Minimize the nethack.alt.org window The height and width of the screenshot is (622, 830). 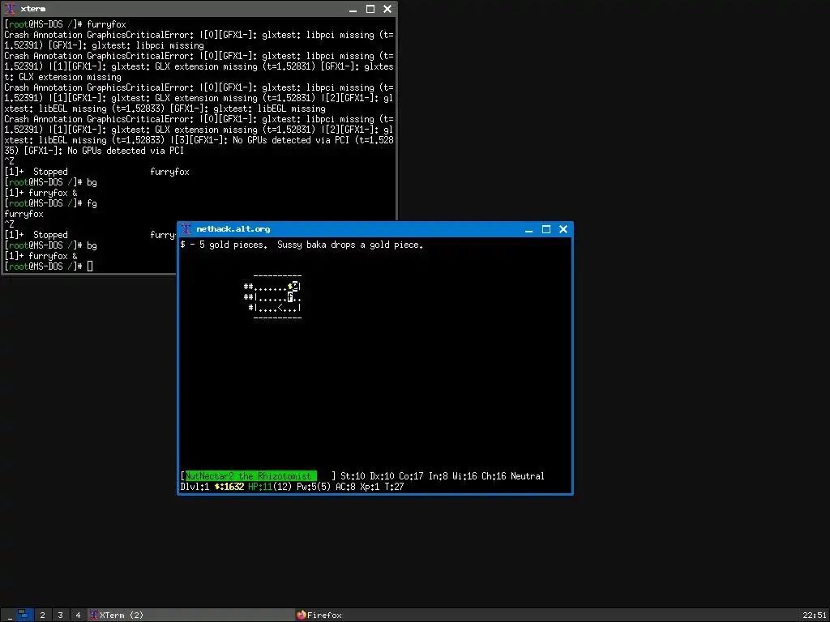[x=528, y=229]
